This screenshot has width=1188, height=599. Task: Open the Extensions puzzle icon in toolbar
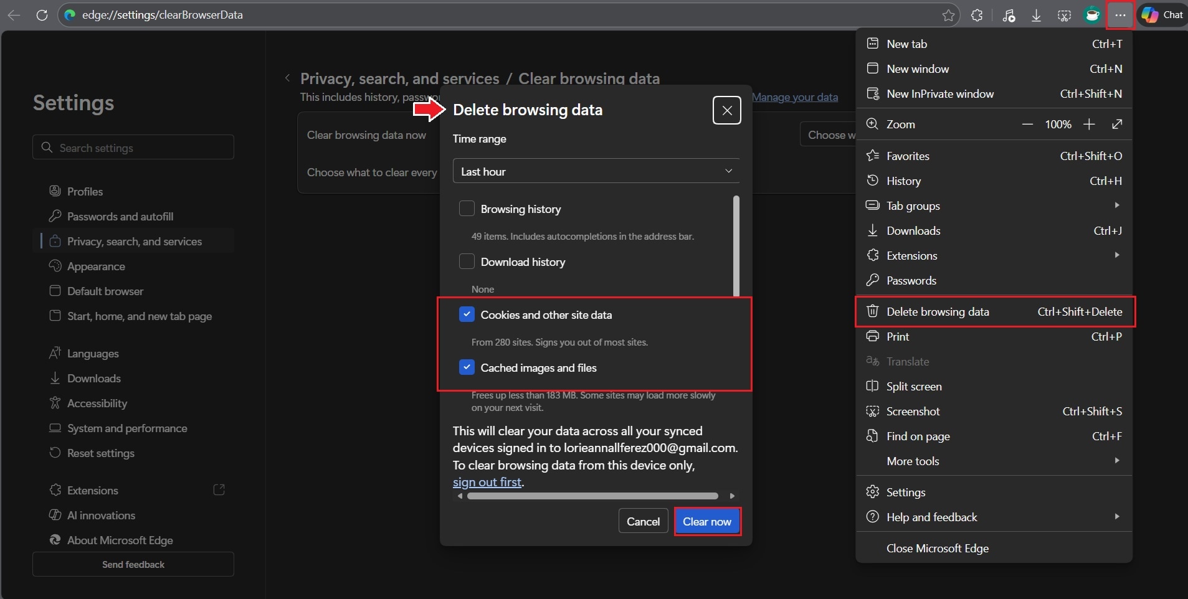tap(977, 15)
